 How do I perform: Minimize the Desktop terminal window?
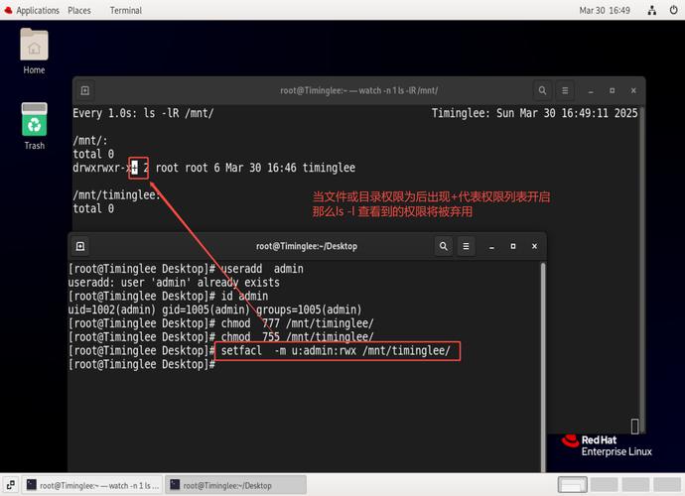tap(491, 247)
